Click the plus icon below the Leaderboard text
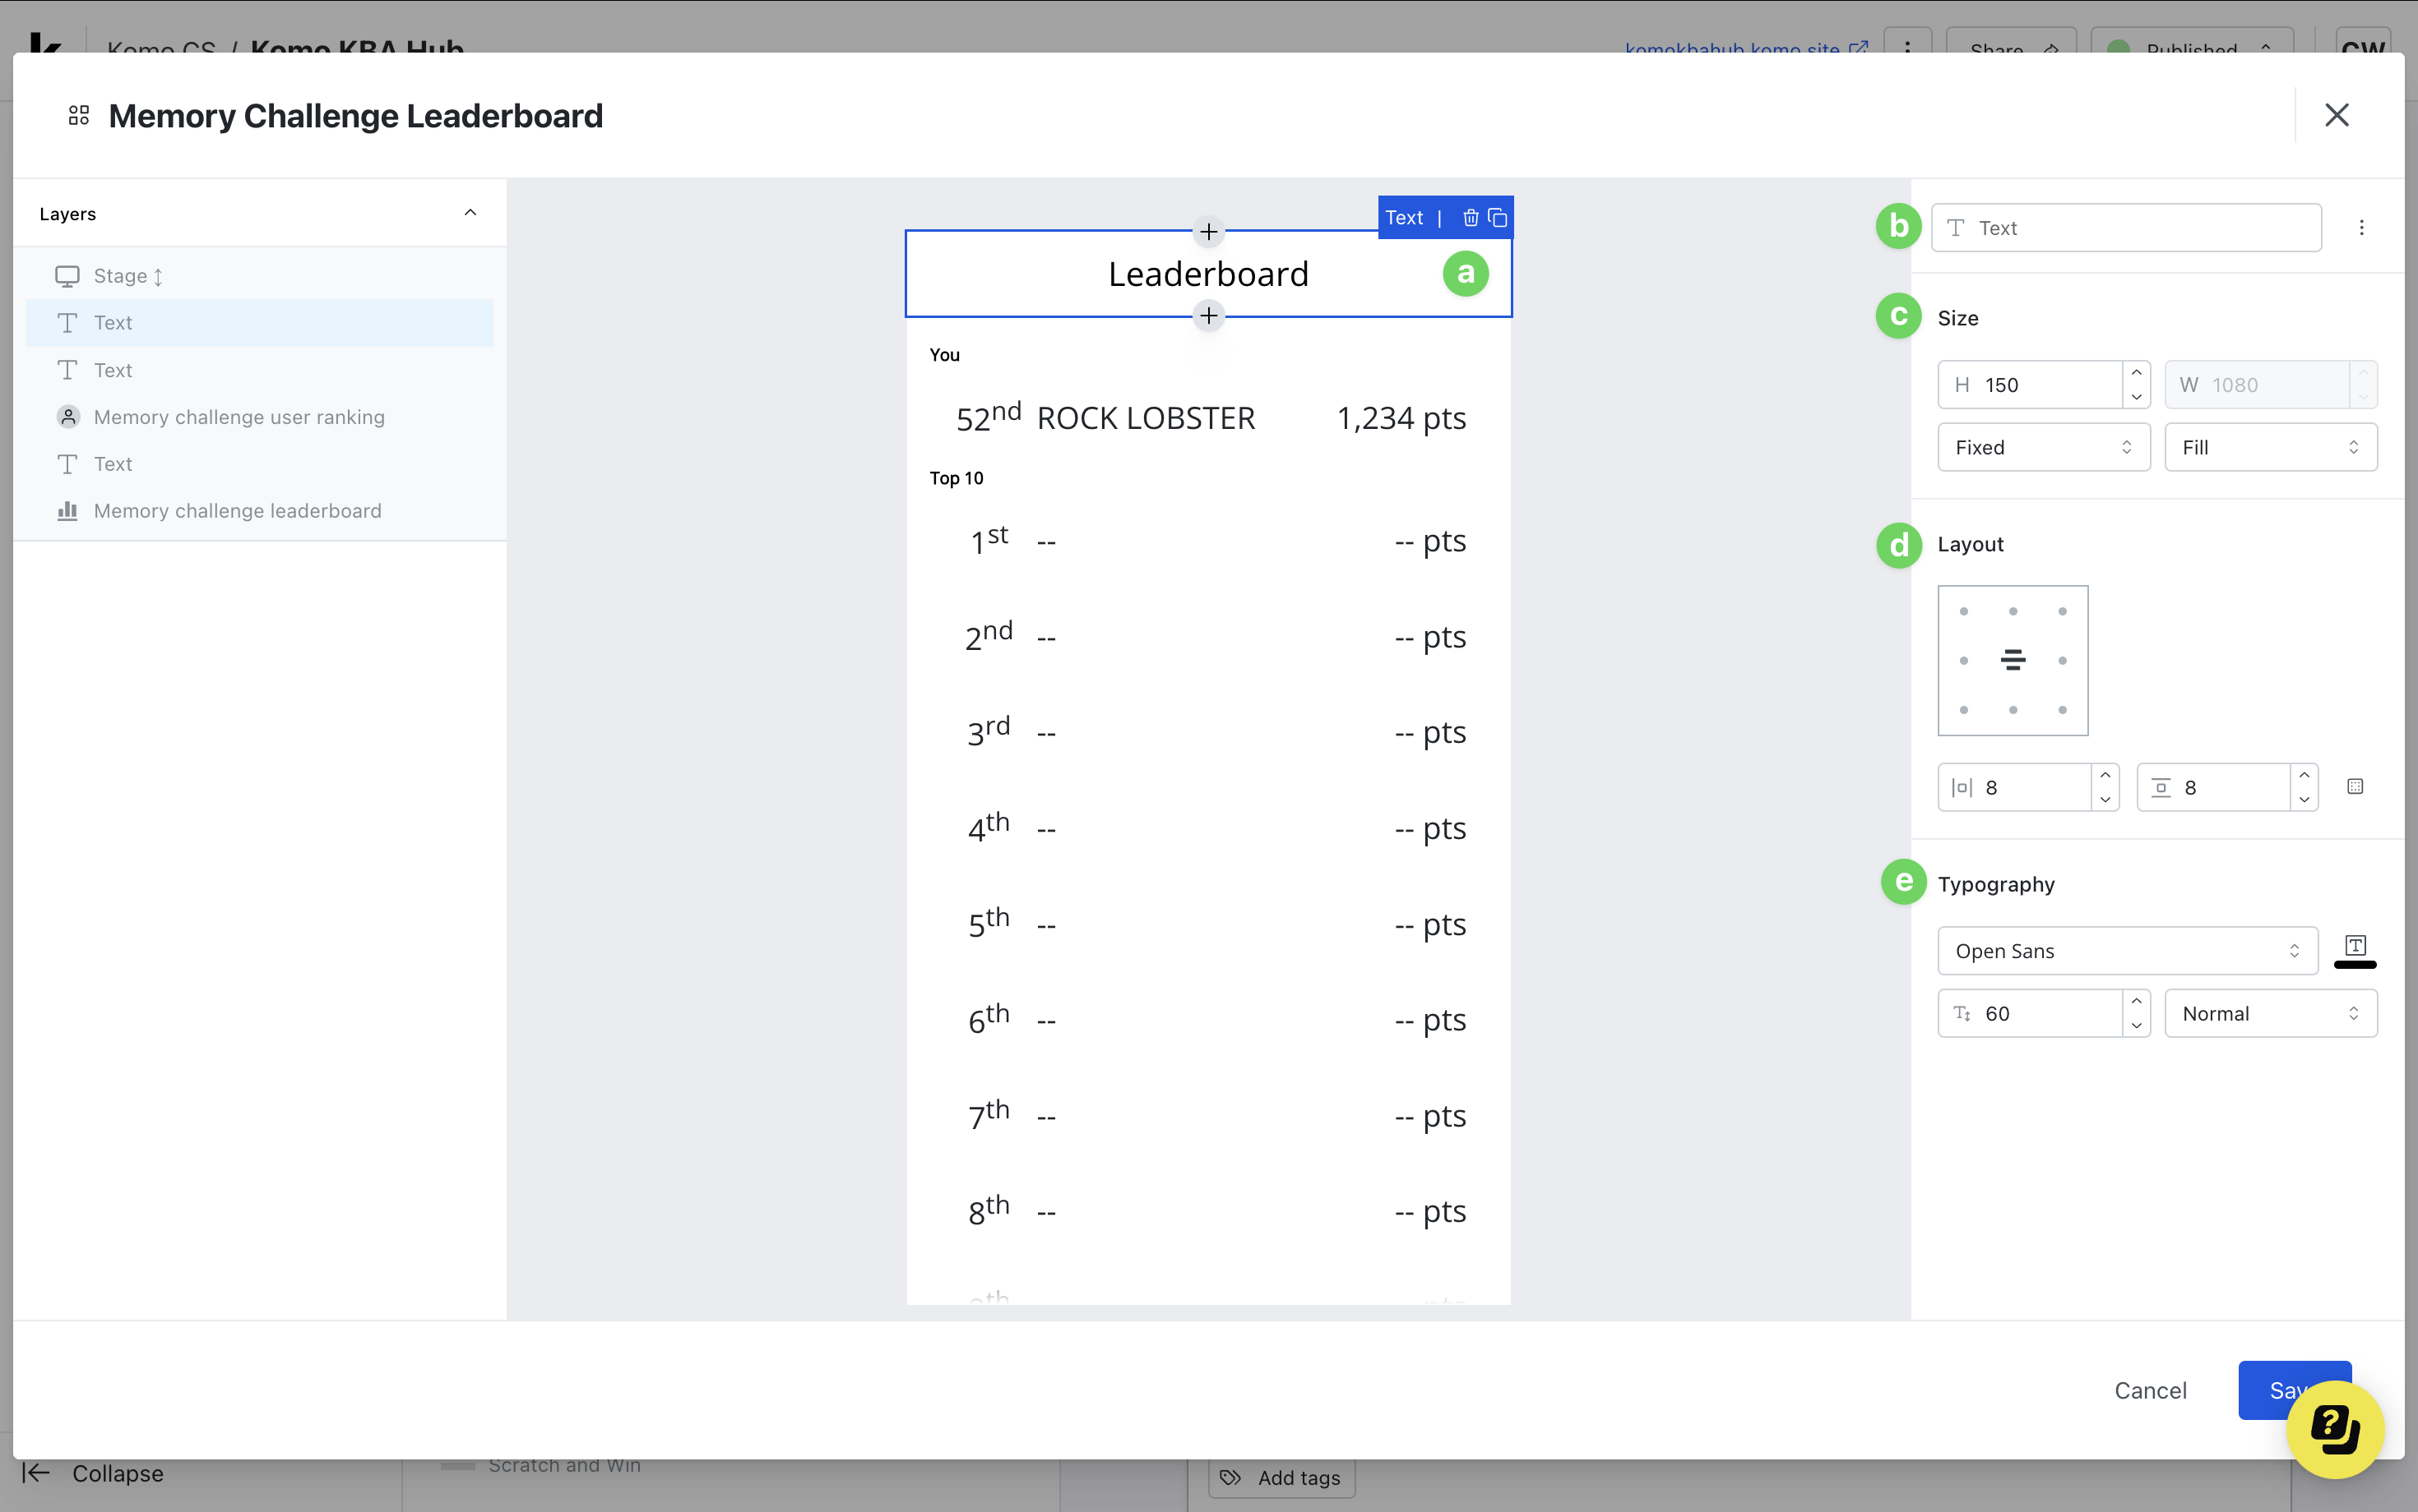This screenshot has height=1512, width=2418. pos(1208,316)
